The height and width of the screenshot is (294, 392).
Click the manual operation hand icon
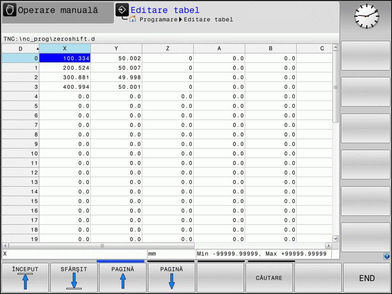click(x=10, y=10)
